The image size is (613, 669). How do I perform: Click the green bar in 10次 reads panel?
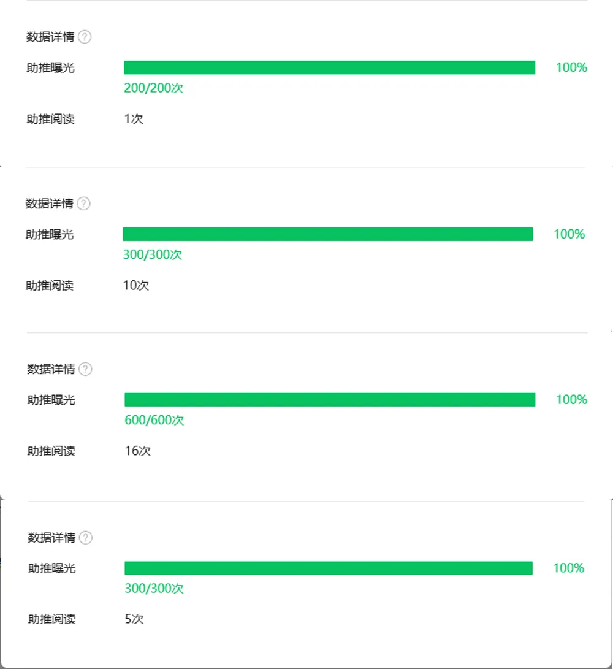coord(328,234)
